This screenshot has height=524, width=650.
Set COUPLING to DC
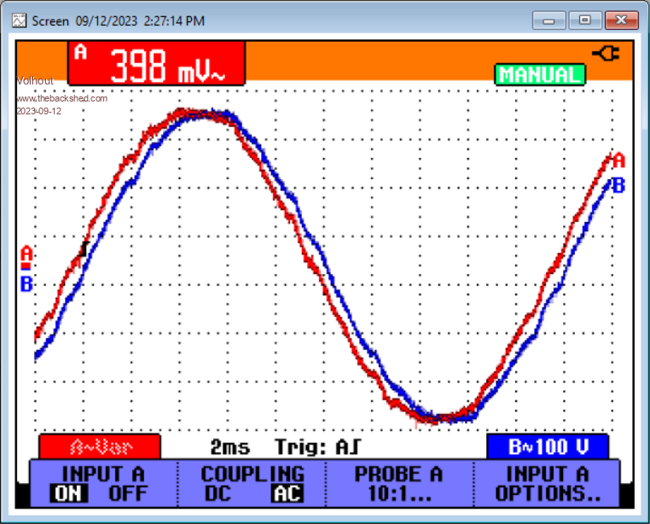point(218,492)
